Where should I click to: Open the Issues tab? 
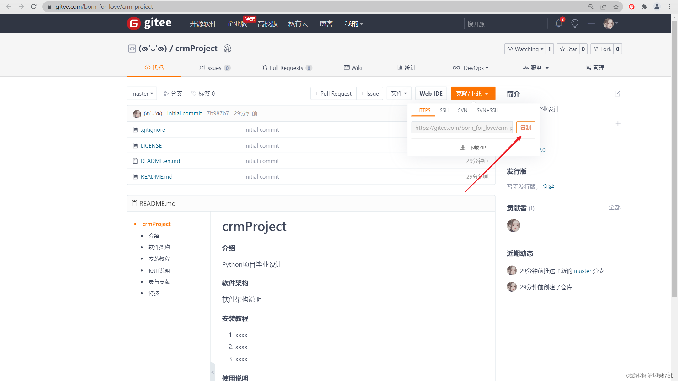pos(214,68)
